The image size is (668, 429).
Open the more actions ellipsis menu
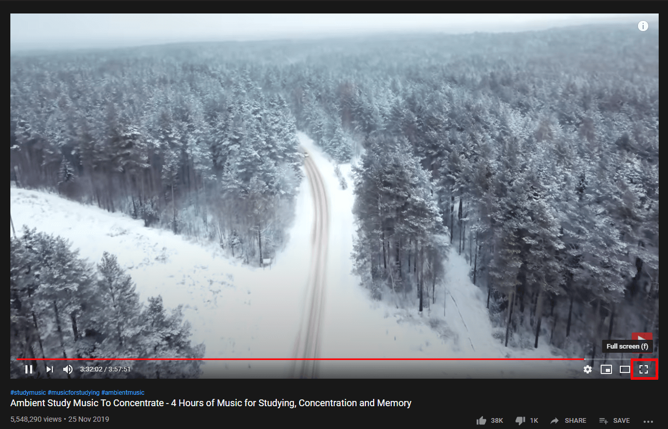(x=648, y=421)
